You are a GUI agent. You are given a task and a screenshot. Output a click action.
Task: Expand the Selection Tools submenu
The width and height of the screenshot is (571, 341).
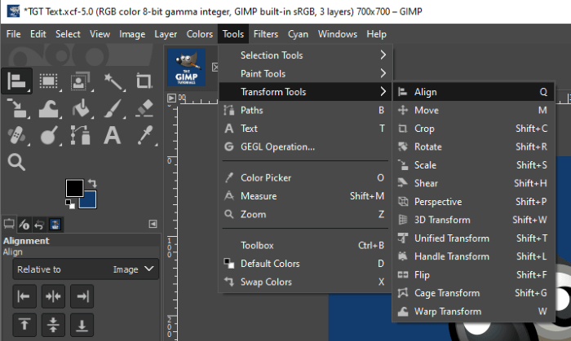pyautogui.click(x=305, y=55)
